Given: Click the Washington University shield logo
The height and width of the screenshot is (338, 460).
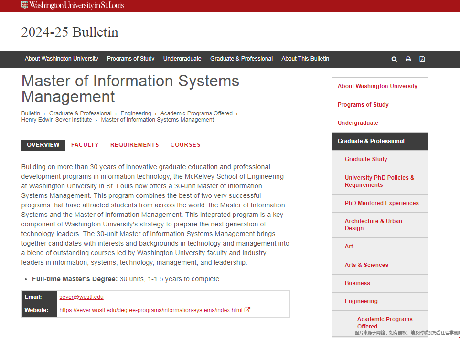Looking at the screenshot, I should click(x=25, y=5).
